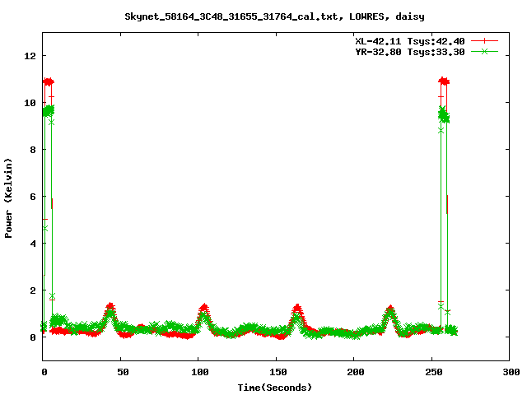Click the plot title 'Skynet_58164_3C48_31655_31764_cal.txt, LOWRES, daisy'
Image resolution: width=527 pixels, height=395 pixels.
pyautogui.click(x=274, y=16)
